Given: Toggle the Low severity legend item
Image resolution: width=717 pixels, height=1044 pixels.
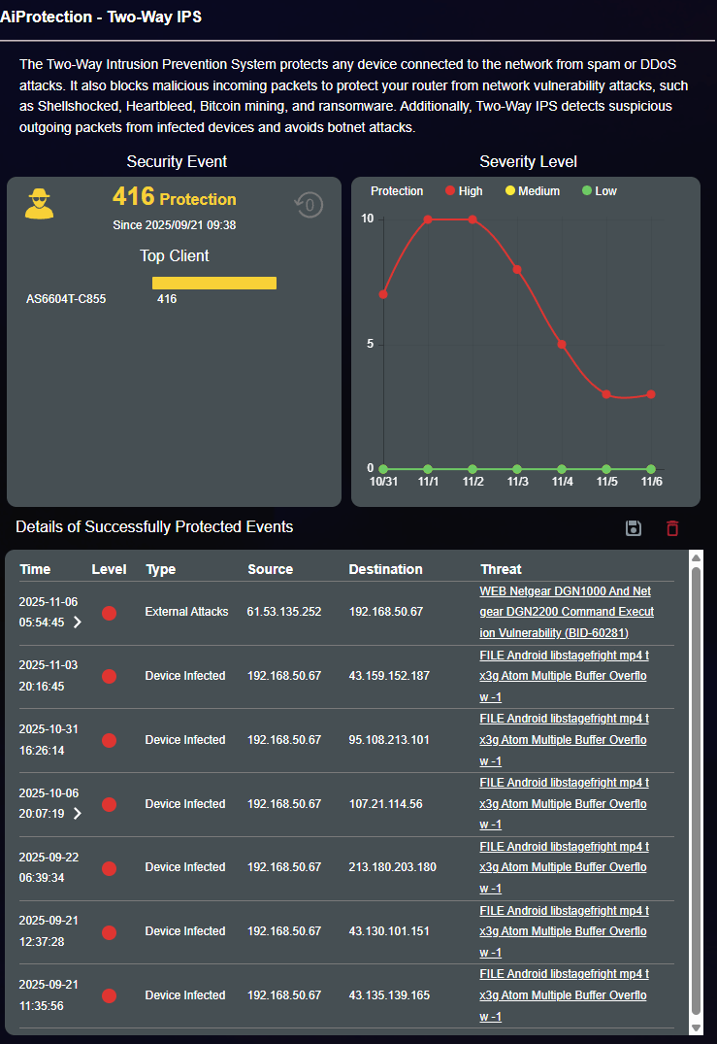Looking at the screenshot, I should (599, 191).
